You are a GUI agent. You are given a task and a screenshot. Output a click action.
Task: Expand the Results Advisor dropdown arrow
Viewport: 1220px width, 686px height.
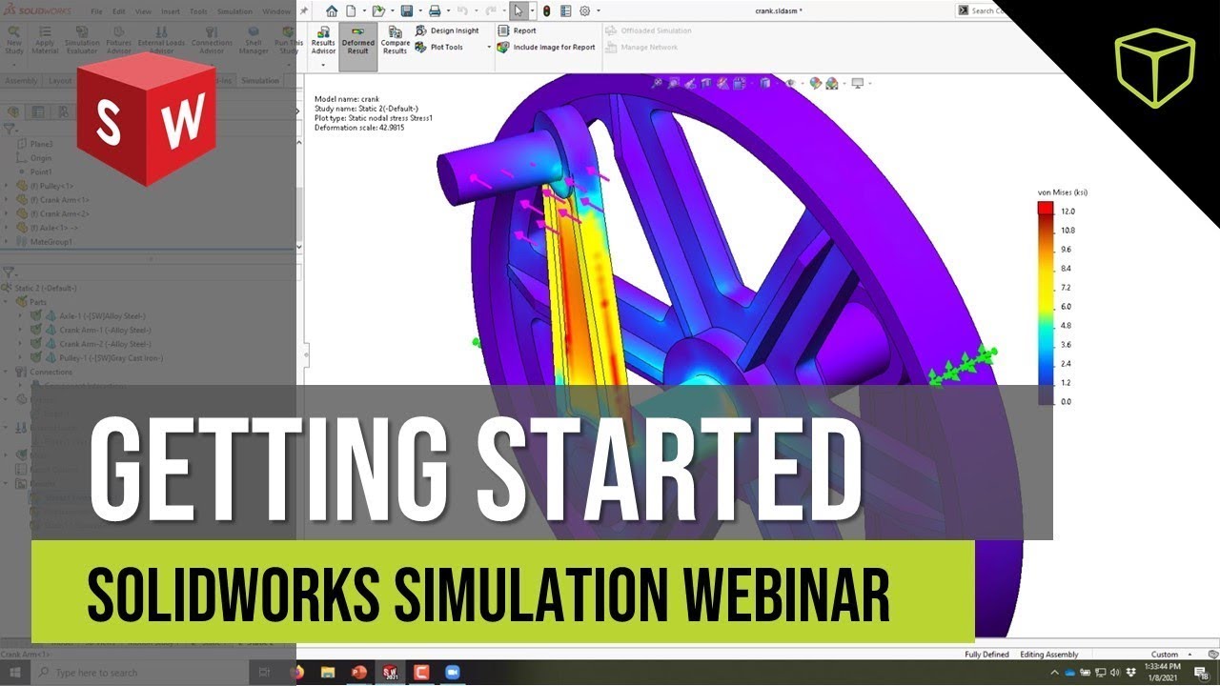[x=323, y=64]
